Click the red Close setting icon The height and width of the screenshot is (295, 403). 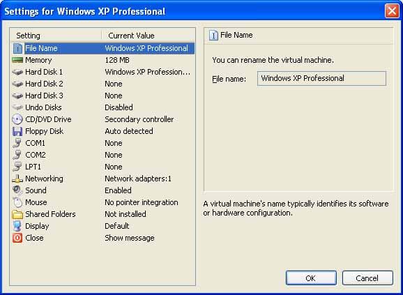(17, 238)
